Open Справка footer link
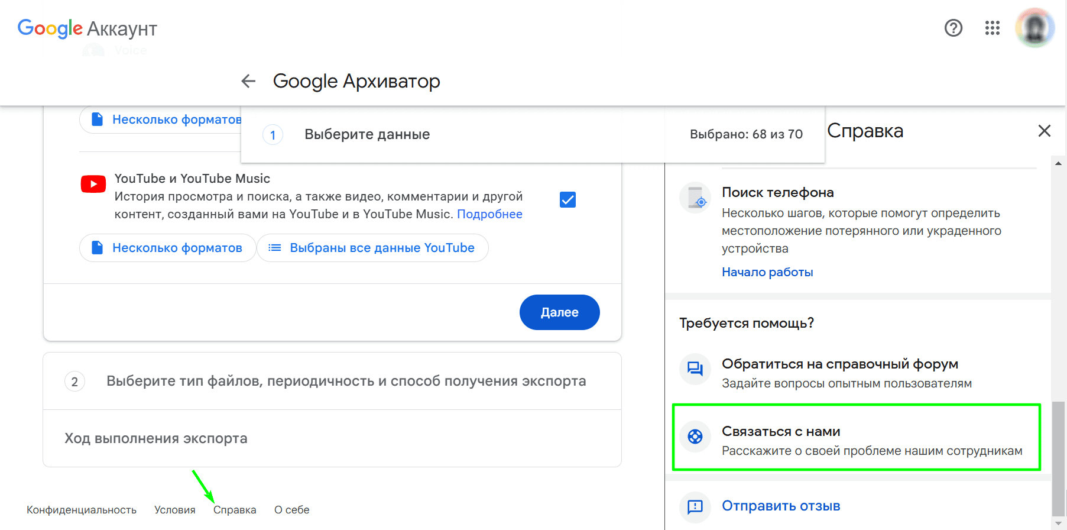The width and height of the screenshot is (1067, 530). point(235,510)
